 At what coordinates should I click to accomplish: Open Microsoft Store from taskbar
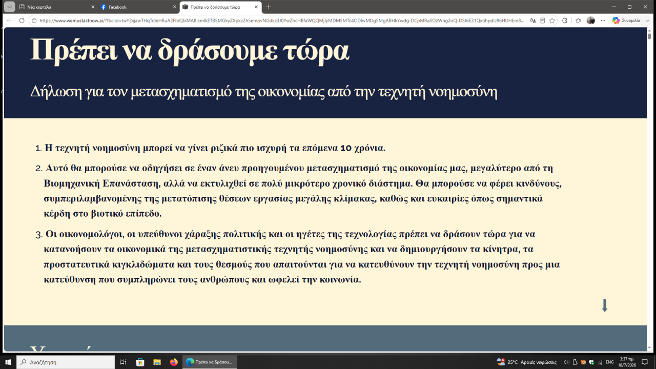[x=140, y=362]
